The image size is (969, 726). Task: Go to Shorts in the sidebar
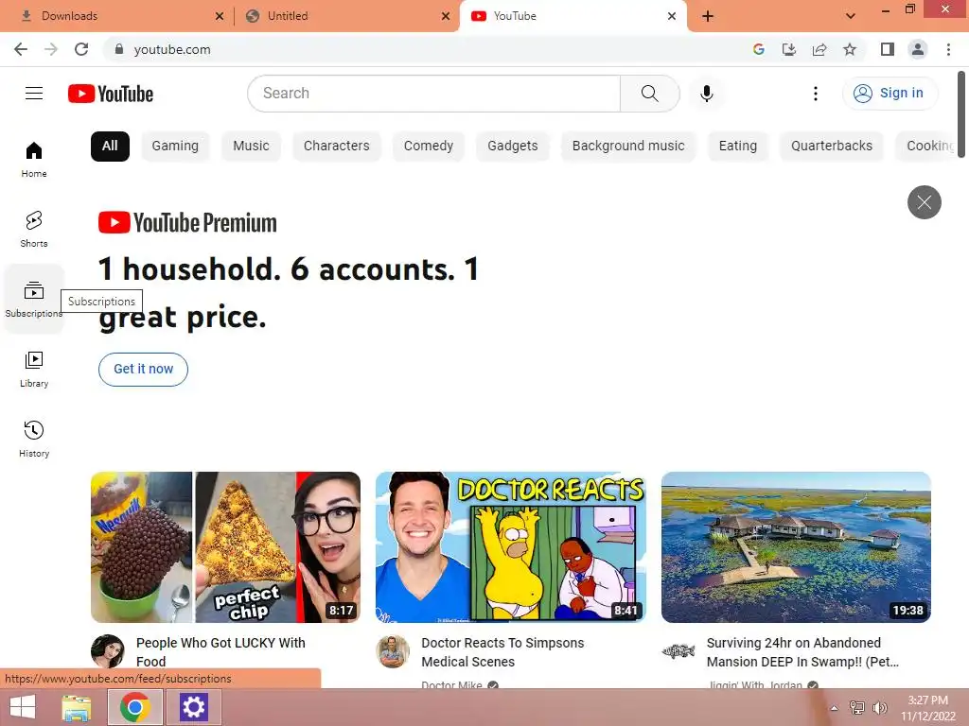pyautogui.click(x=34, y=229)
